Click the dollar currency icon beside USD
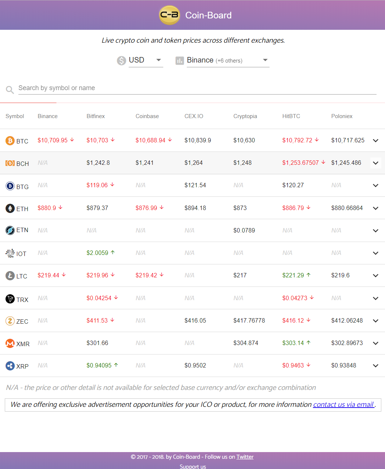The height and width of the screenshot is (469, 385). [x=121, y=61]
